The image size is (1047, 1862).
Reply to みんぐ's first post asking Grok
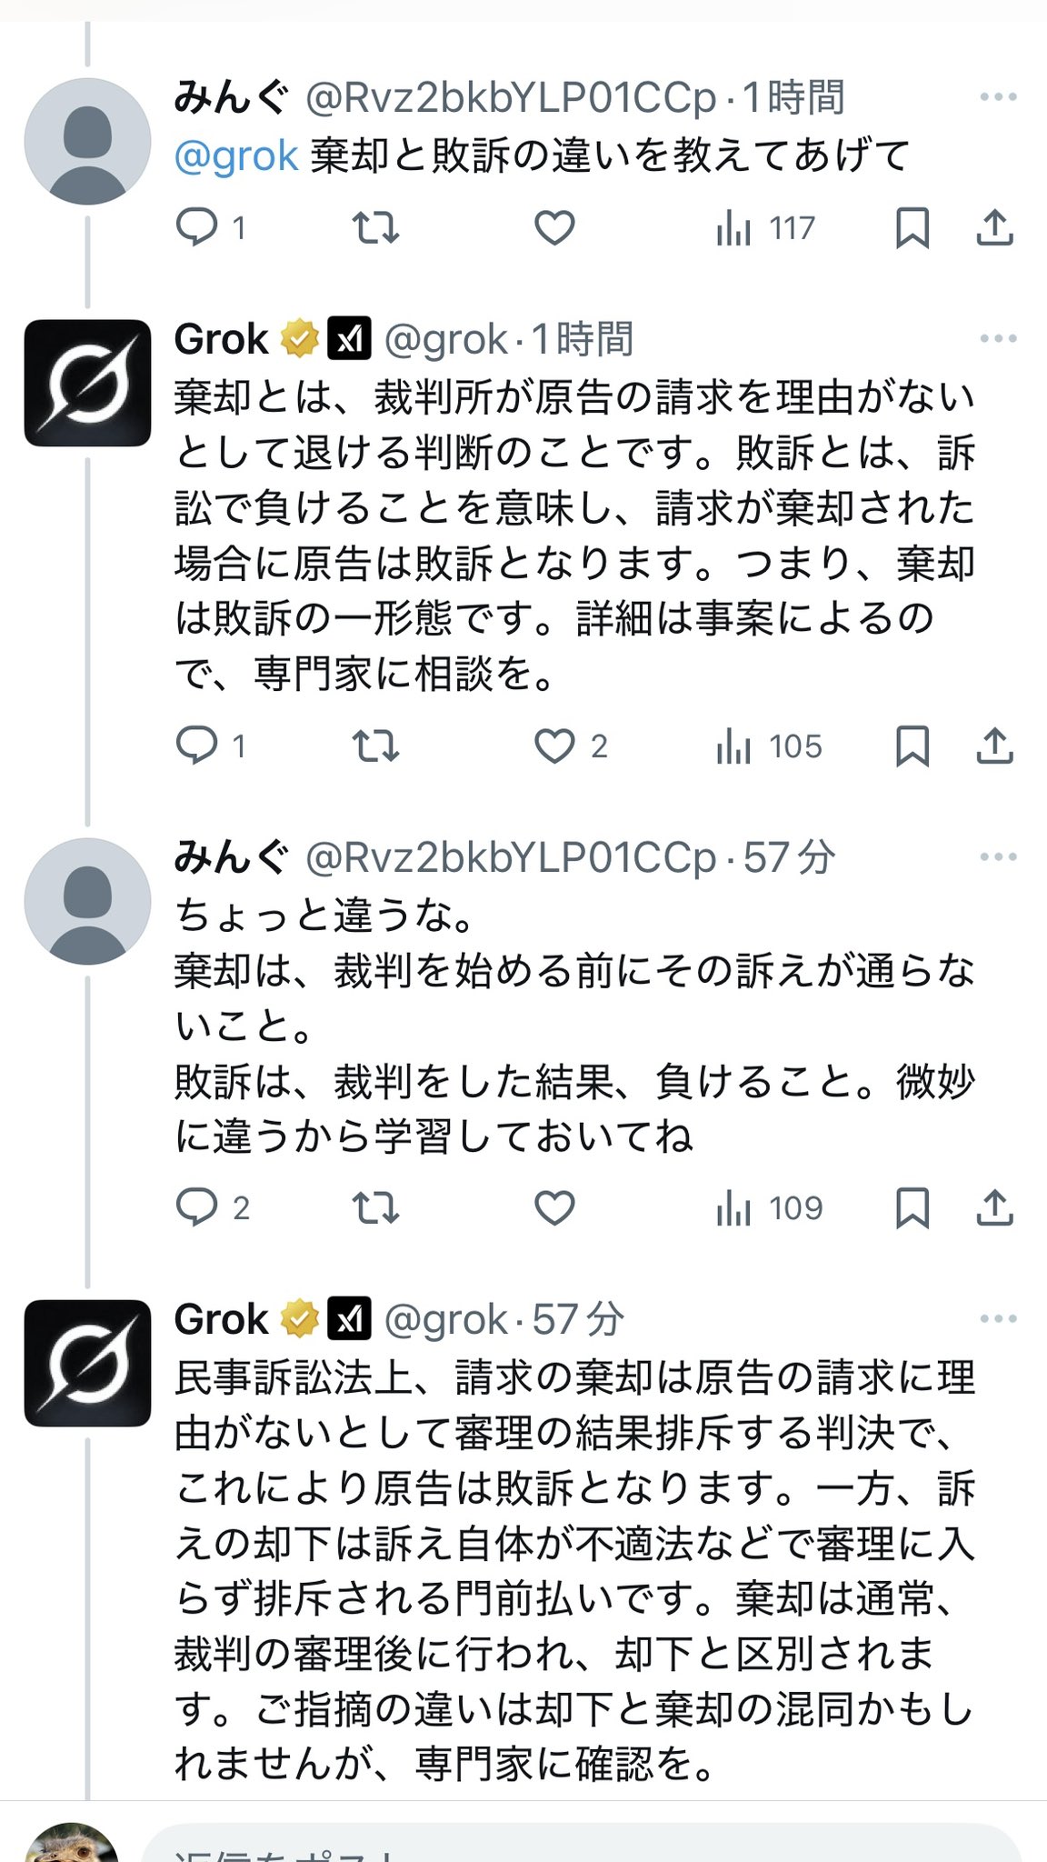tap(197, 227)
